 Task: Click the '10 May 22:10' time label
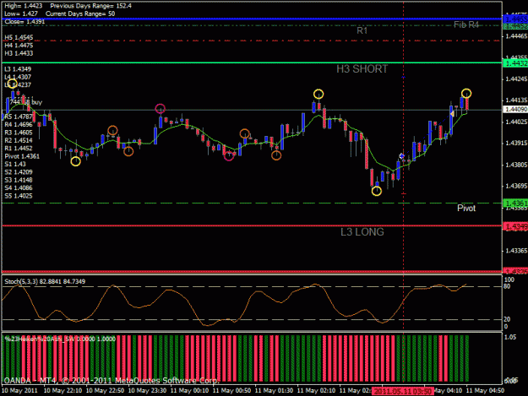pos(63,391)
